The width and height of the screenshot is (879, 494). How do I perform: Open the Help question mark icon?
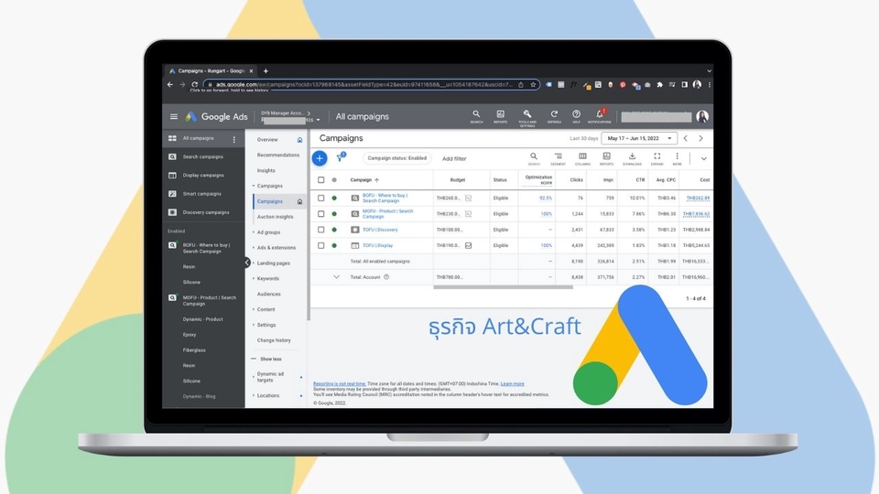(576, 116)
